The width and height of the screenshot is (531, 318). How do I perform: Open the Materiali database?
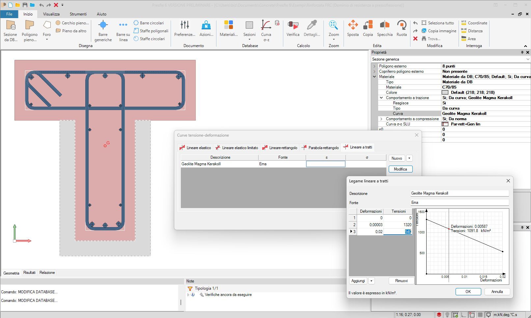(x=229, y=29)
